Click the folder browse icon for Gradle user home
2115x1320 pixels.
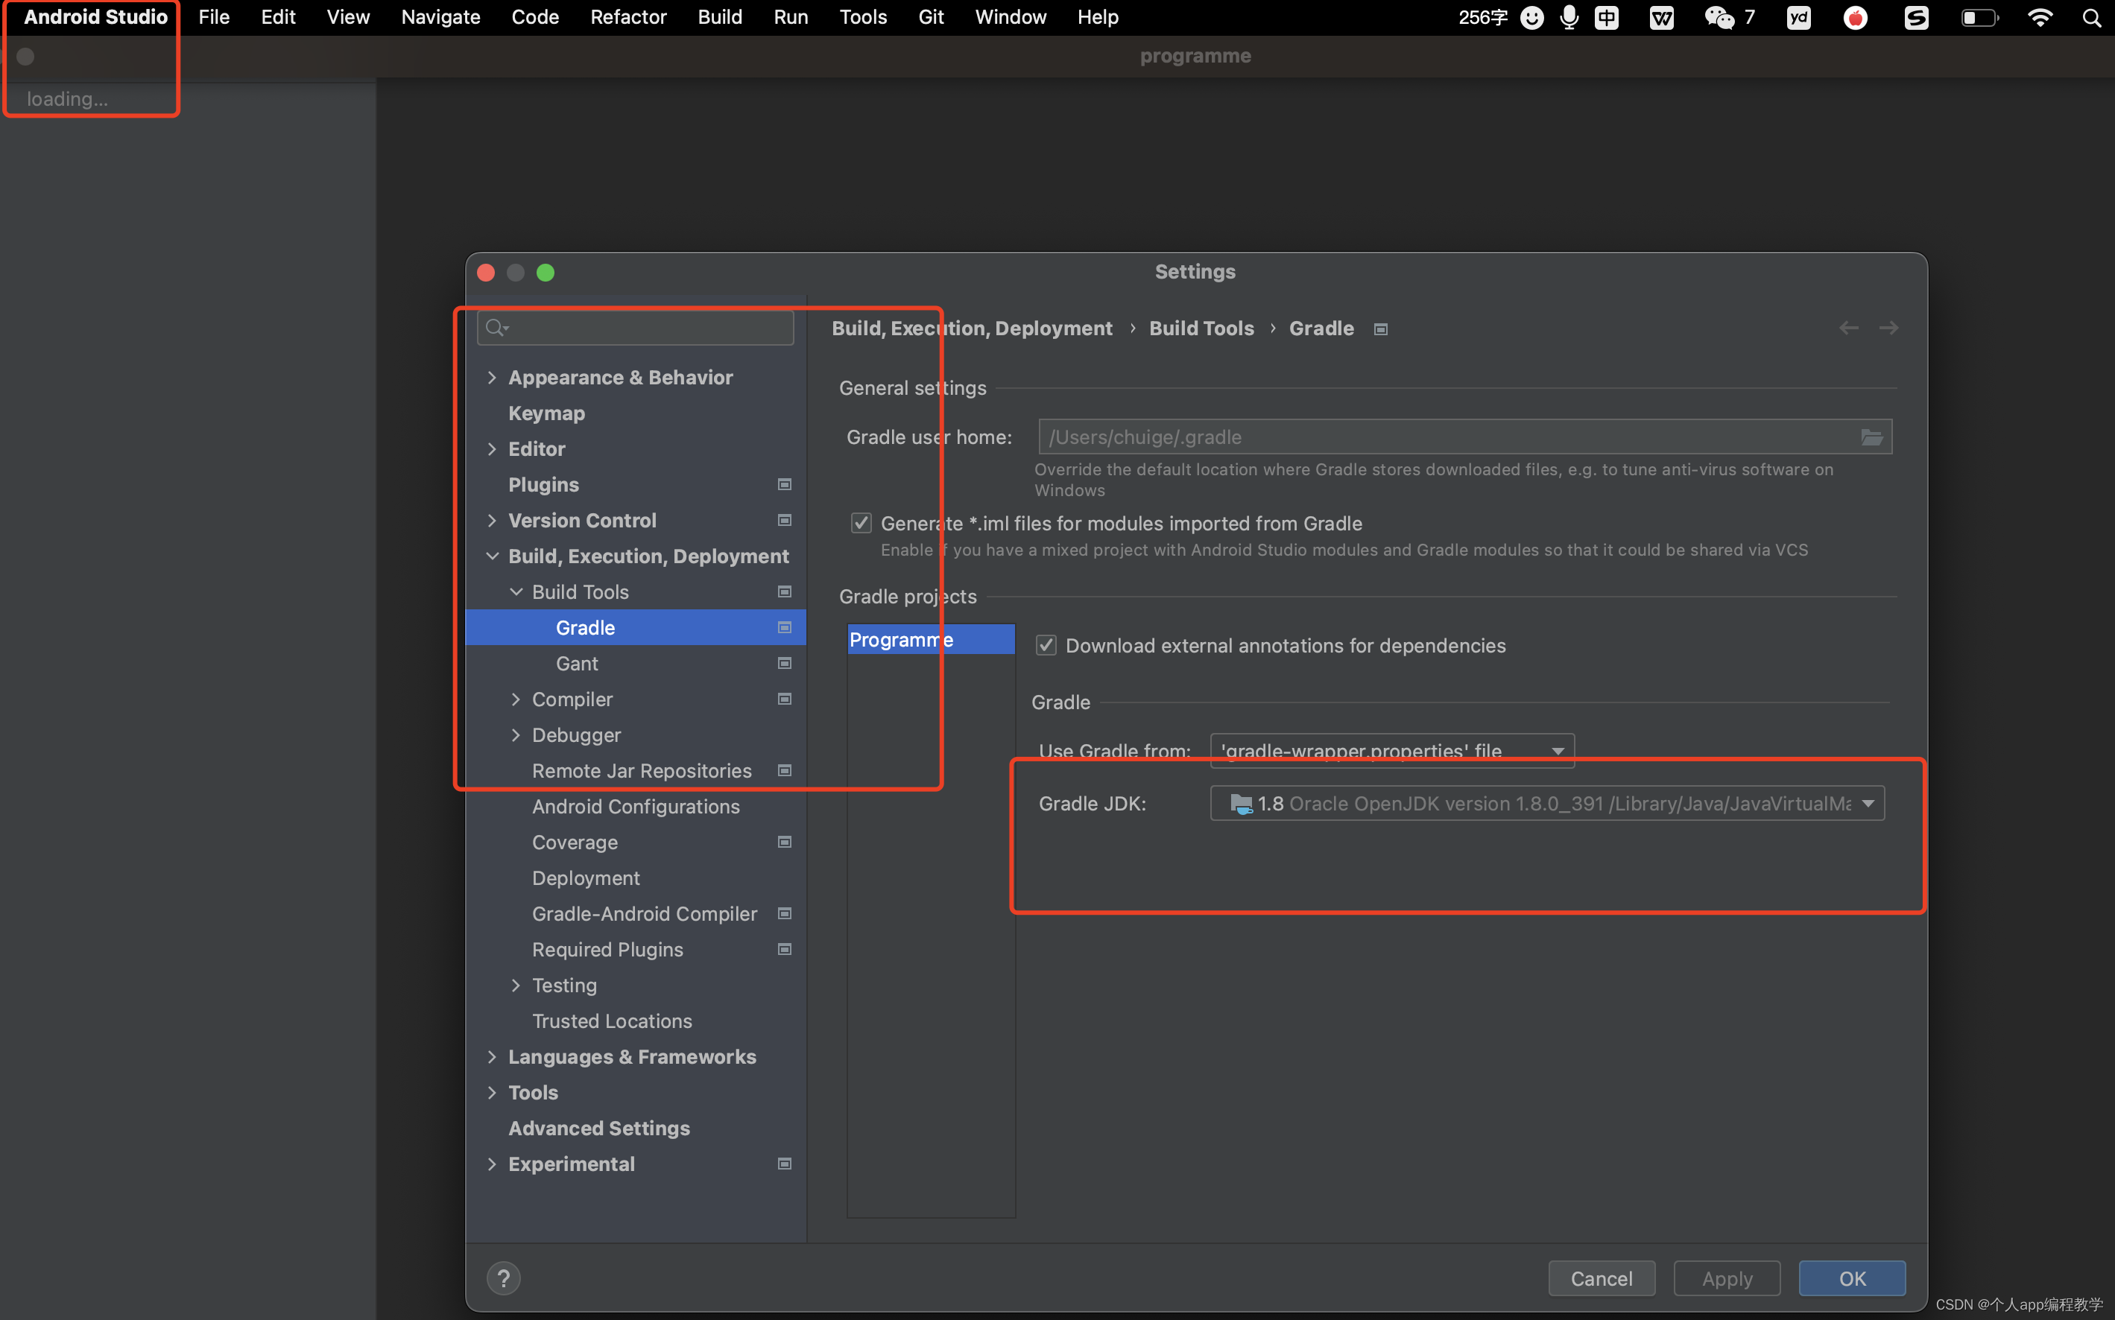point(1871,437)
